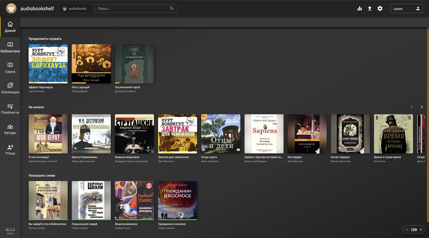429x238 pixels.
Task: Open Серии in sidebar
Action: pos(10,68)
